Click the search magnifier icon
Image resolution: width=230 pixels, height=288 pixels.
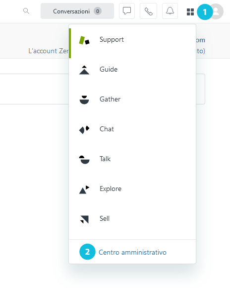pos(26,11)
